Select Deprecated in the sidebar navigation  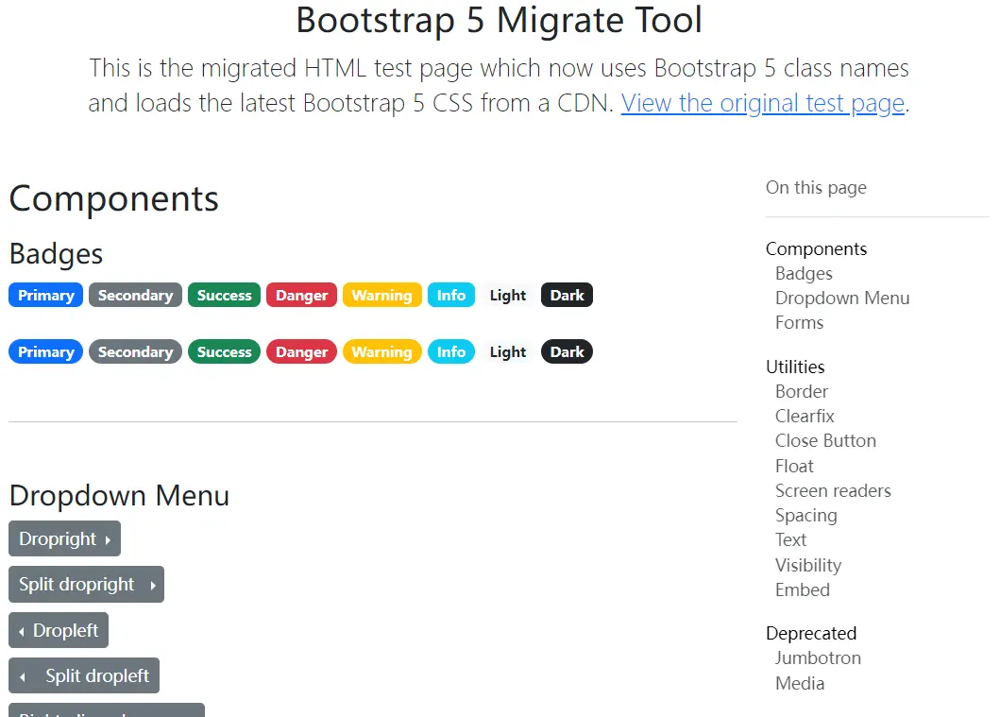tap(811, 634)
